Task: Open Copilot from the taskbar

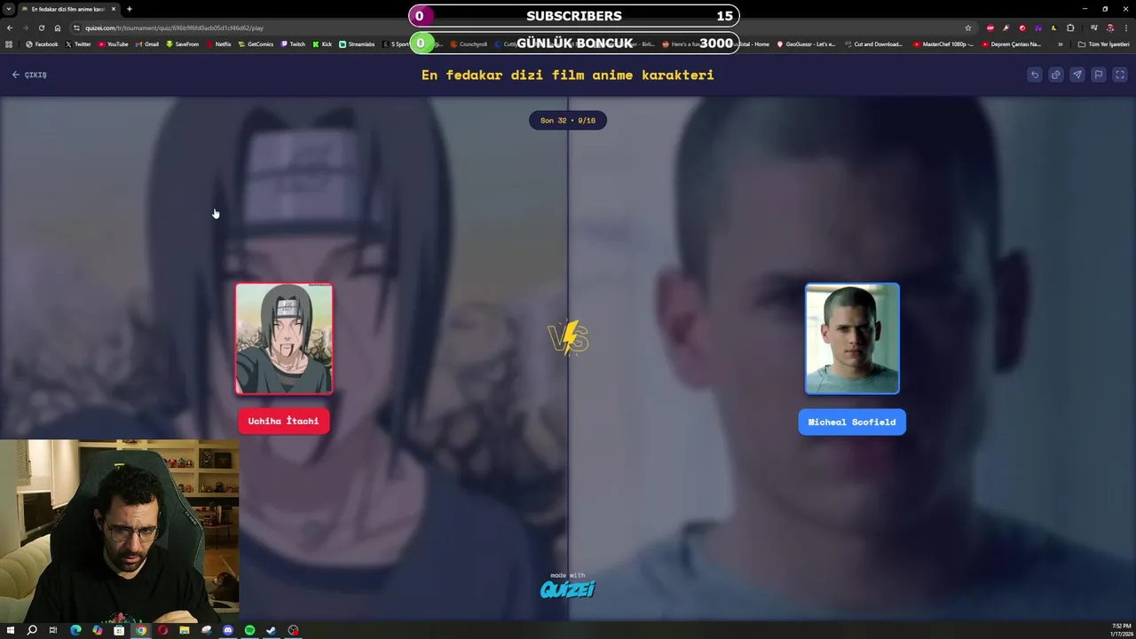Action: point(97,630)
